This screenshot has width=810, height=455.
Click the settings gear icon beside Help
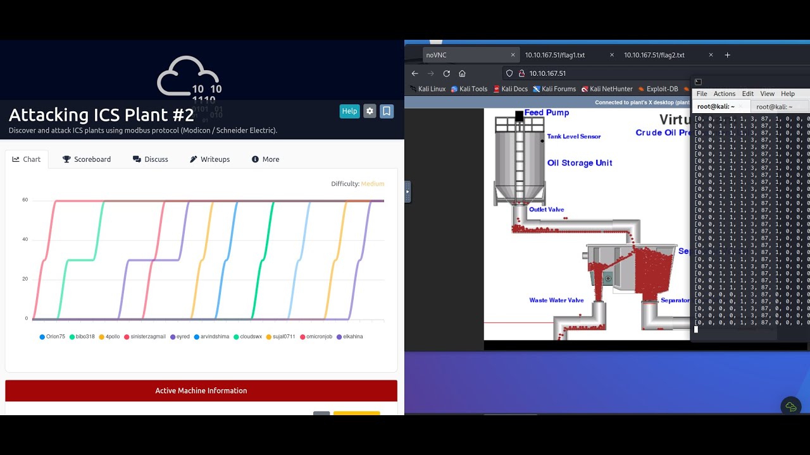tap(370, 111)
